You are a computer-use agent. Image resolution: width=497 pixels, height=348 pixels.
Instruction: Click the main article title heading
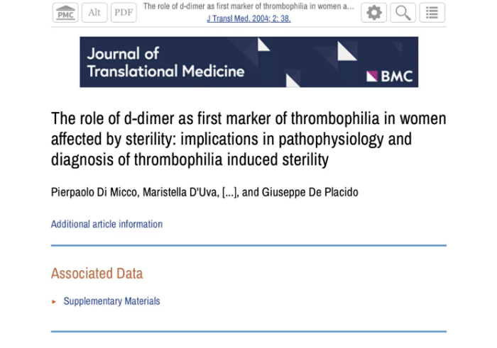[248, 139]
